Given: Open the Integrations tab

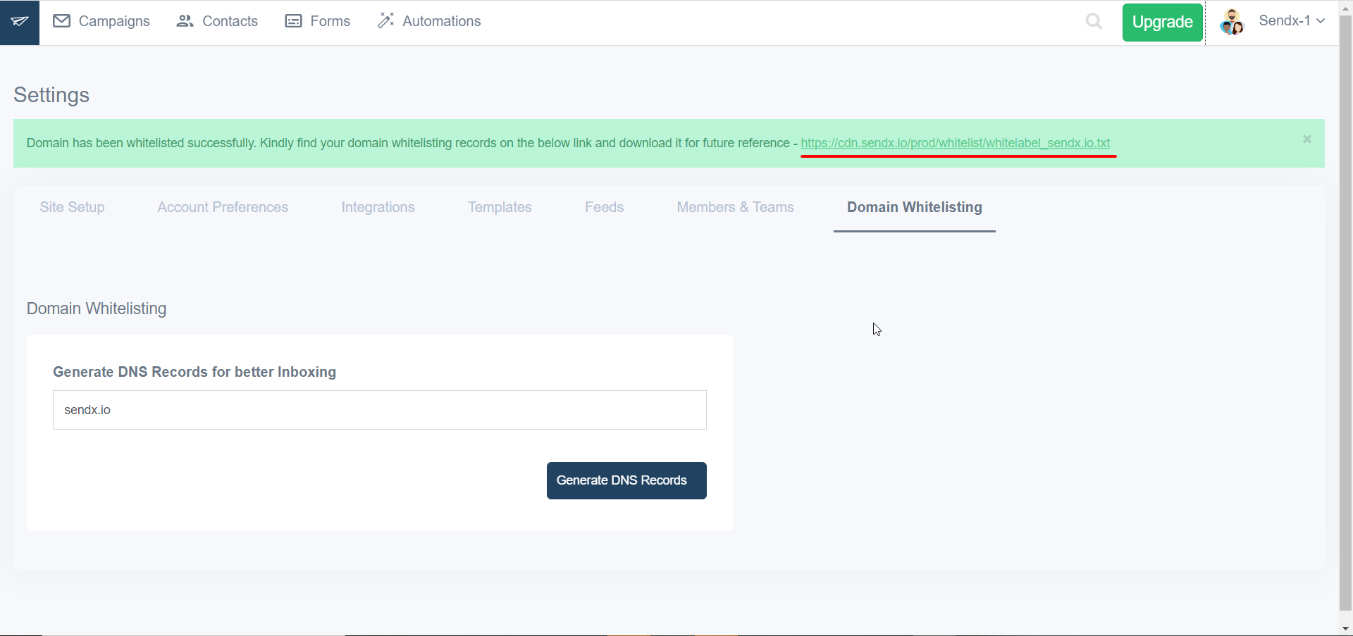Looking at the screenshot, I should click(x=378, y=207).
